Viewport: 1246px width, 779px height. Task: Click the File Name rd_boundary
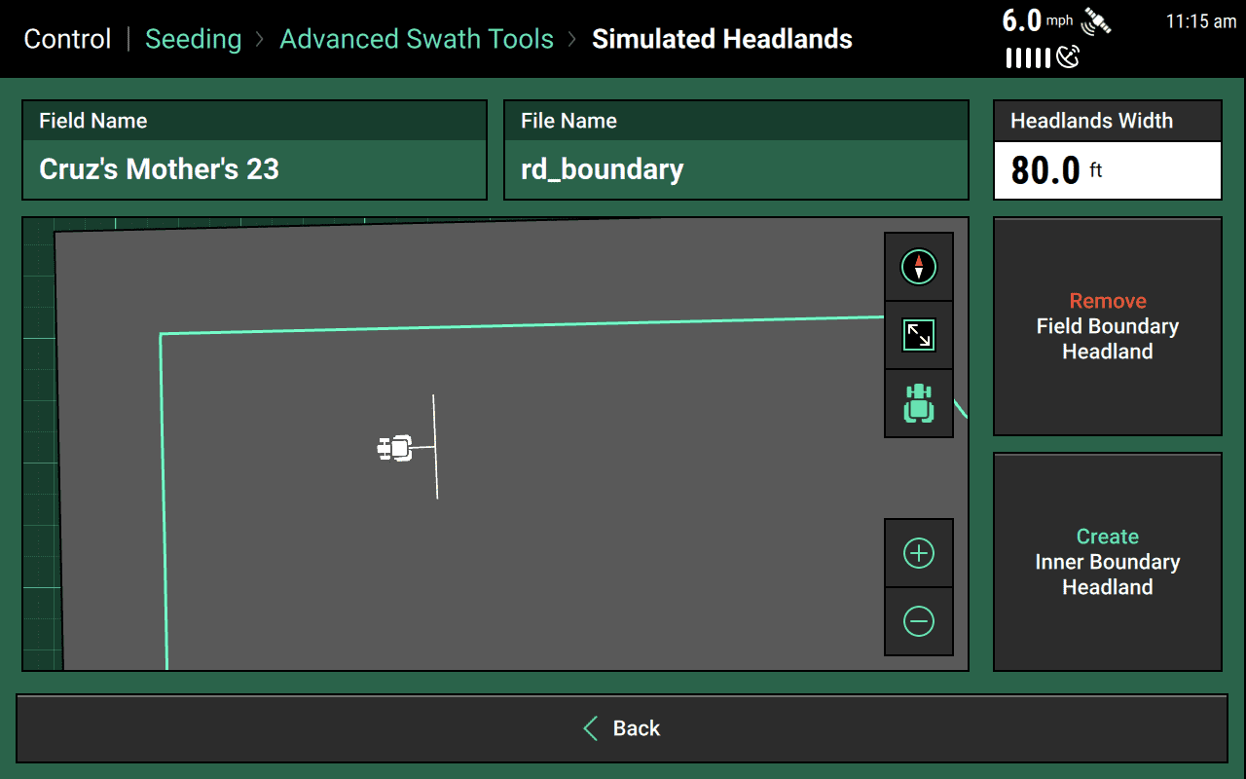pos(735,168)
